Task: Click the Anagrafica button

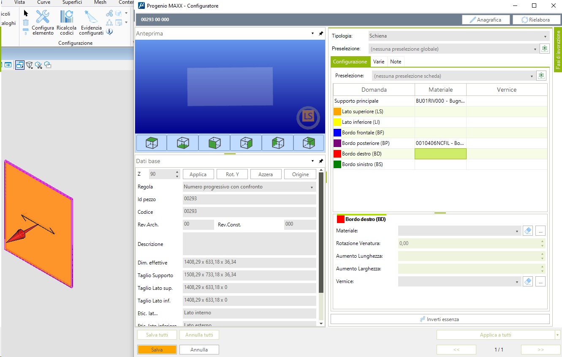Action: (x=486, y=20)
